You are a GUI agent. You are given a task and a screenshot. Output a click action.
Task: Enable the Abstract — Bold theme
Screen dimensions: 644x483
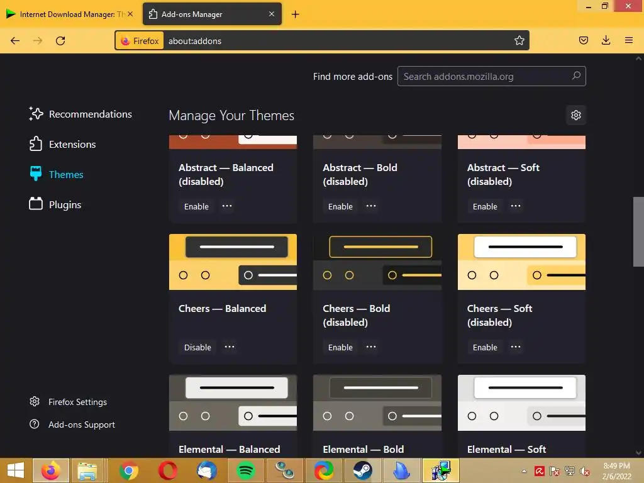[x=340, y=206]
